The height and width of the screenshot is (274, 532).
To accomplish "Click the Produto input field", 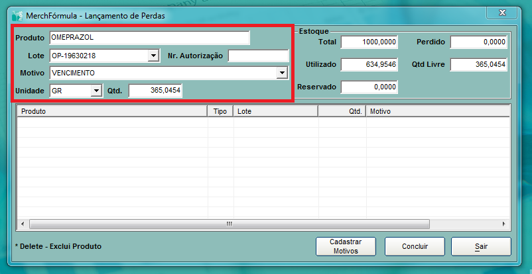I will (x=149, y=38).
